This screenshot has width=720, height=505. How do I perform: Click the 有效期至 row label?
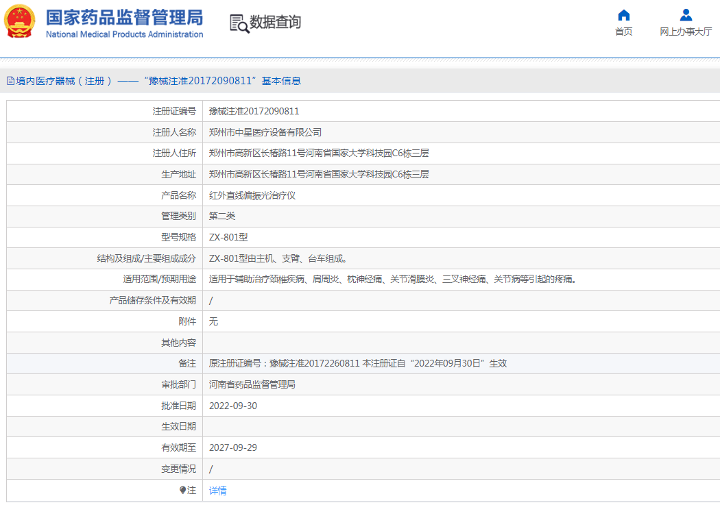coord(178,447)
